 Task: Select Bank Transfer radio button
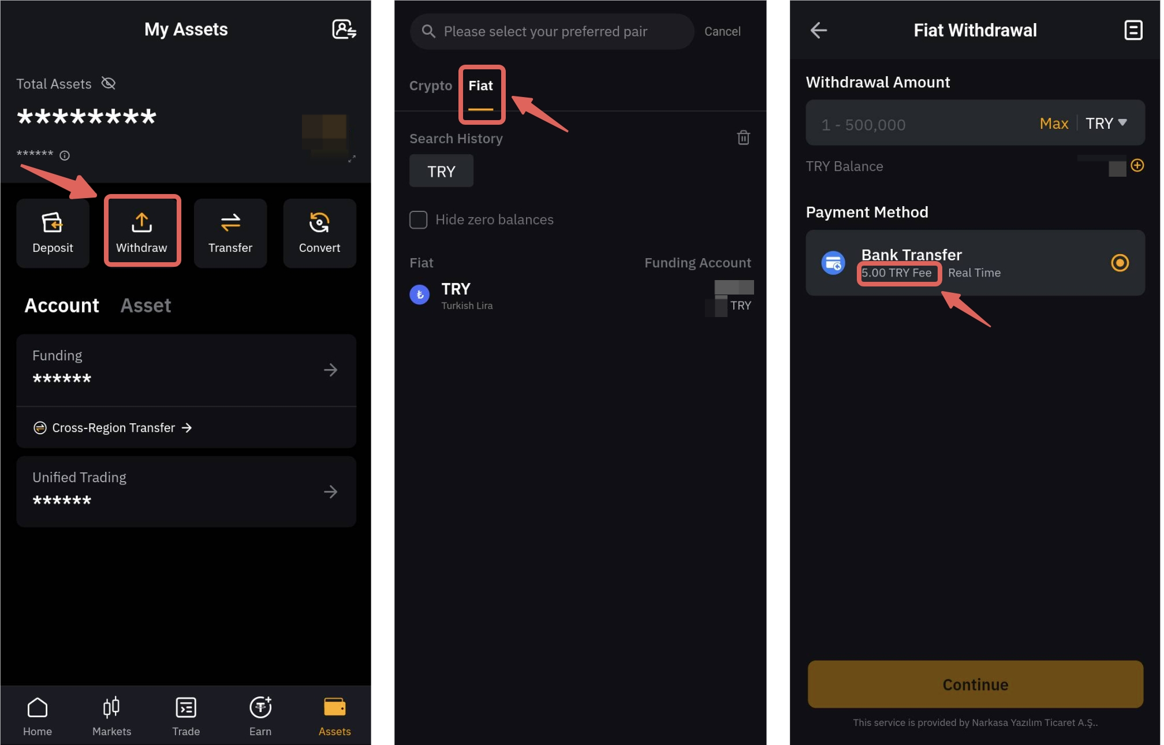pos(1120,263)
